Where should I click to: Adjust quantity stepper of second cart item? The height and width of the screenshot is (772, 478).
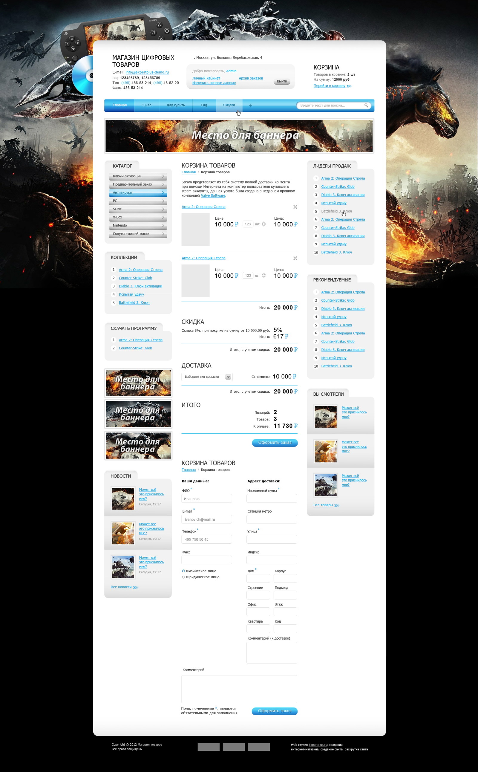pos(264,275)
